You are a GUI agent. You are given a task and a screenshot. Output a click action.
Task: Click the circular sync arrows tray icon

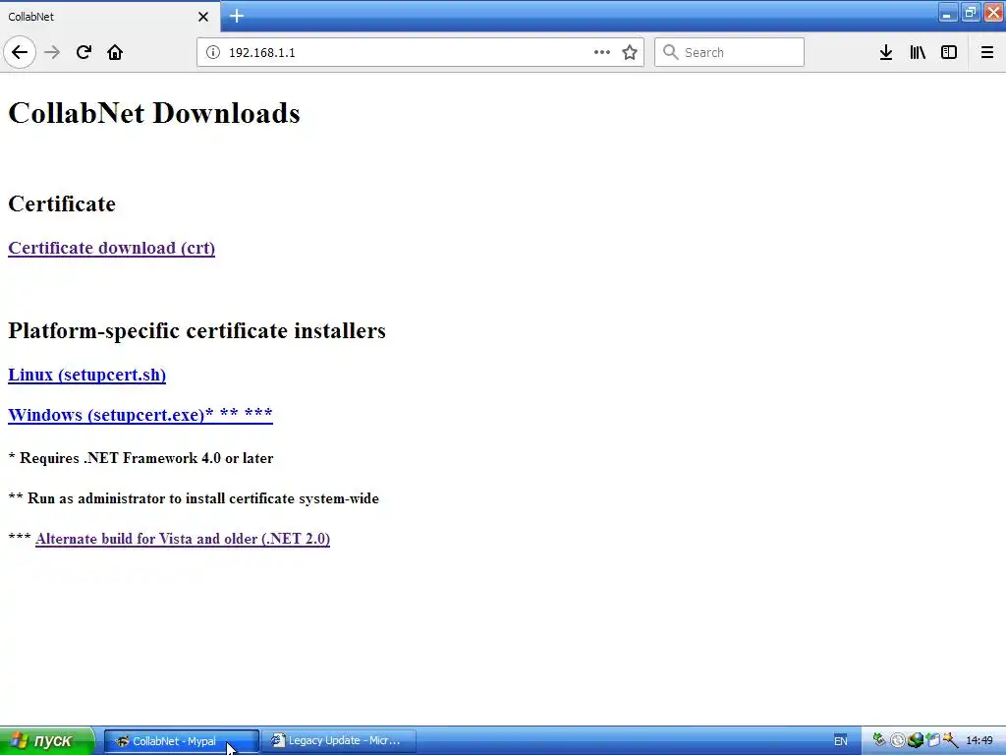[x=897, y=740]
